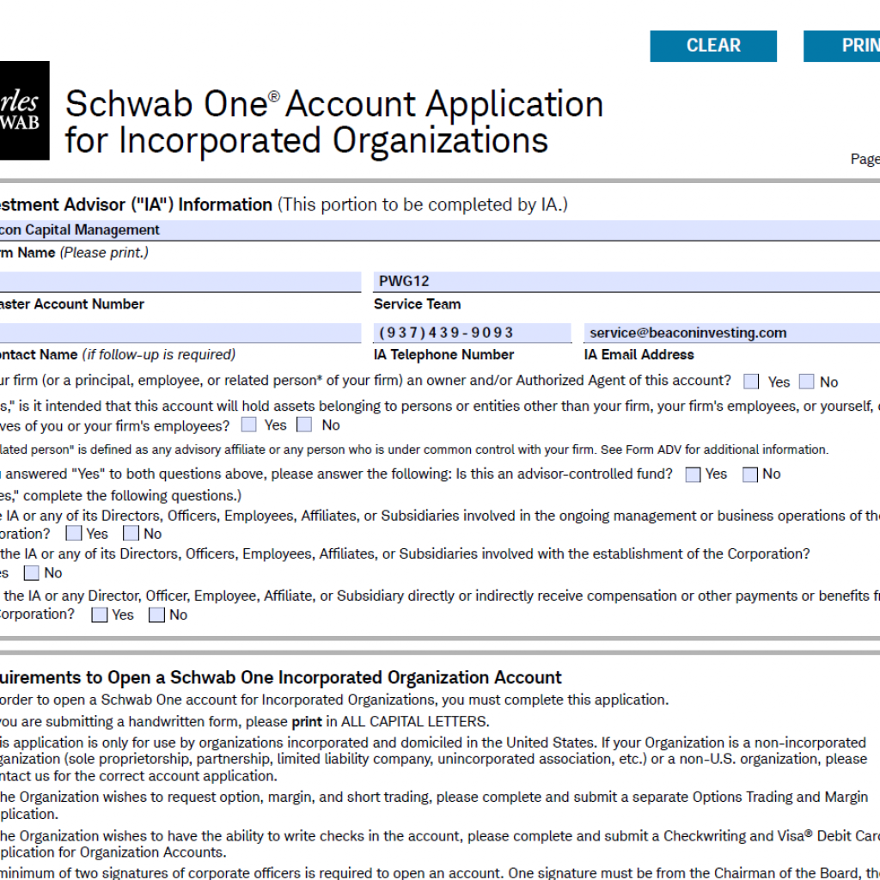
Task: Click the Schwab One Account Application title
Action: pos(334,122)
